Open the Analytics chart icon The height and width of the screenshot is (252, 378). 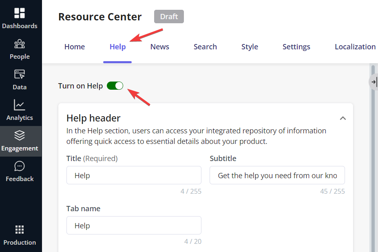click(20, 105)
